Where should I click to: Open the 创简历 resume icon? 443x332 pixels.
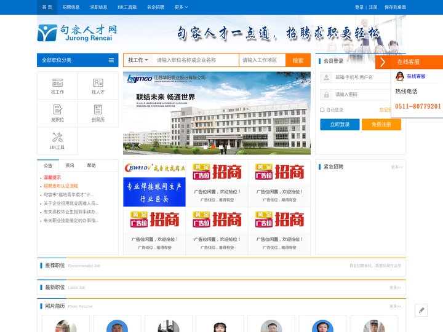pyautogui.click(x=98, y=109)
